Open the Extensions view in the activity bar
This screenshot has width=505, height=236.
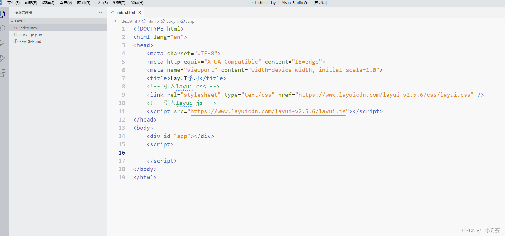coord(2,73)
